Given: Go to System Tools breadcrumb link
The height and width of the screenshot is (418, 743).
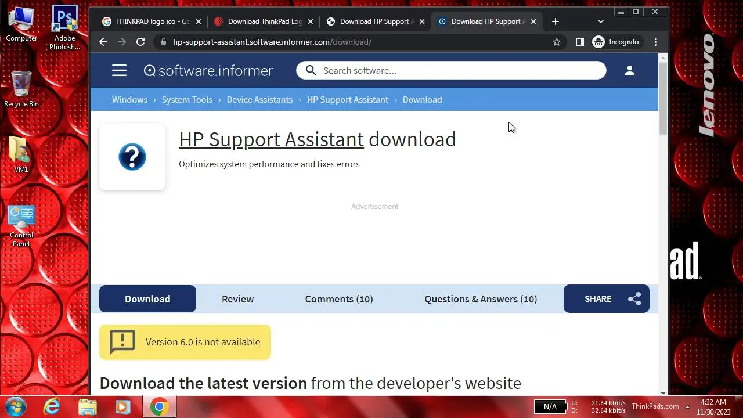Looking at the screenshot, I should click(x=187, y=100).
